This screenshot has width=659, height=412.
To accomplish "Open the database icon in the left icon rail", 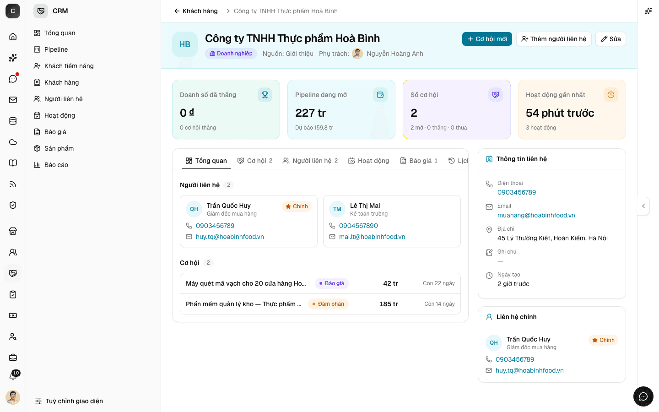I will [x=13, y=121].
